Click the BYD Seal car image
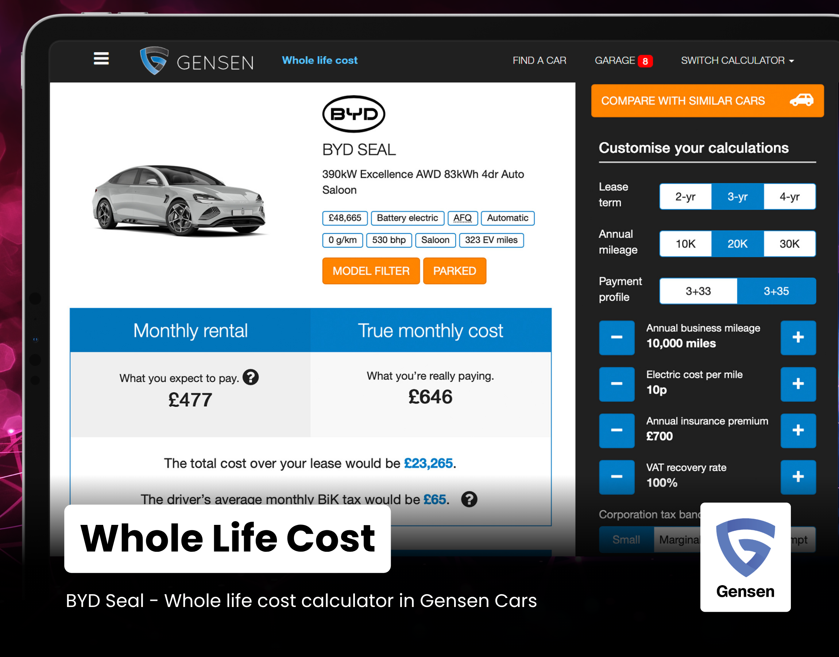Image resolution: width=839 pixels, height=657 pixels. click(179, 200)
